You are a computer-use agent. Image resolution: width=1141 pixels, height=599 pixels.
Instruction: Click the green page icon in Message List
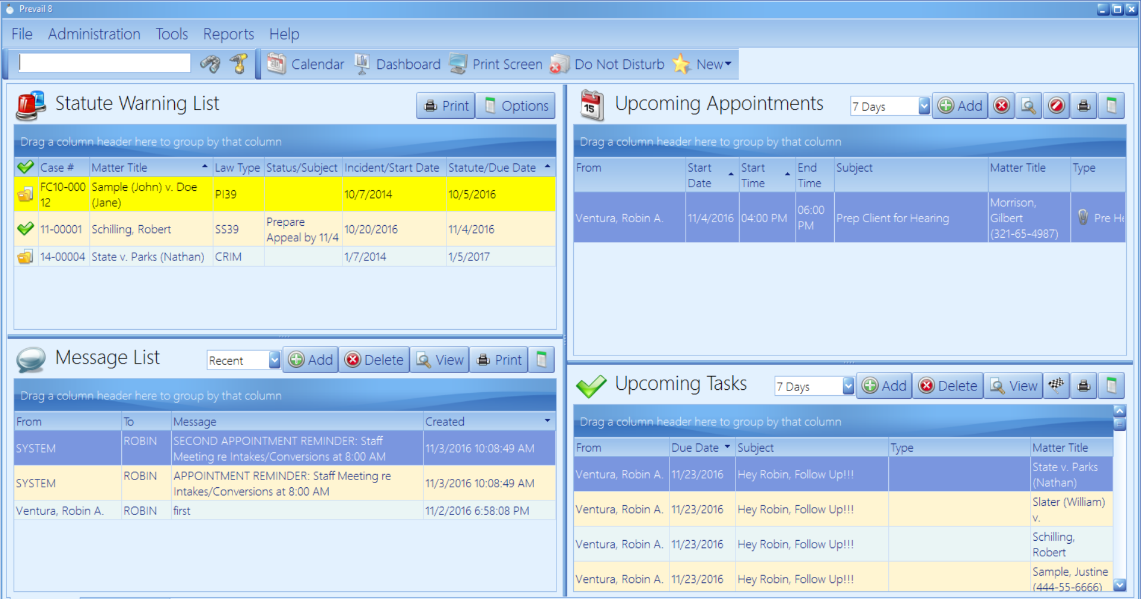pyautogui.click(x=541, y=360)
